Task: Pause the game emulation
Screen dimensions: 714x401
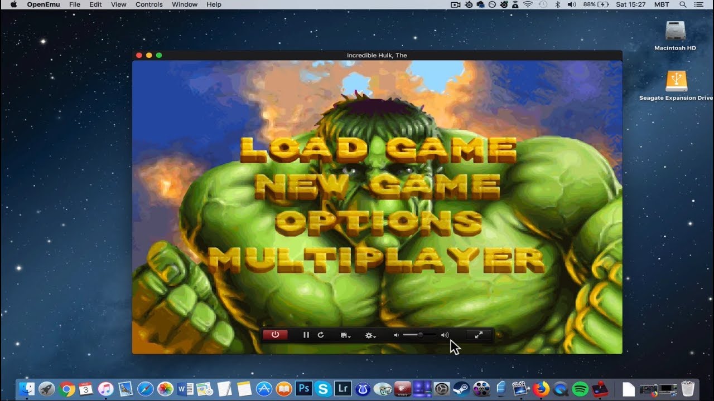Action: [306, 335]
